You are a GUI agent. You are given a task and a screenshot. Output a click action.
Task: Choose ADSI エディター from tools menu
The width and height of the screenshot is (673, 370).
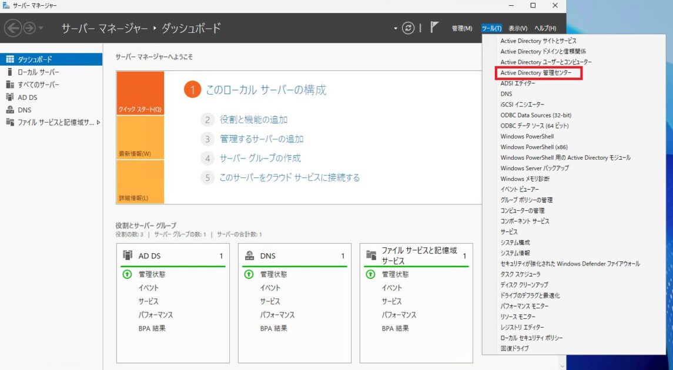click(518, 83)
